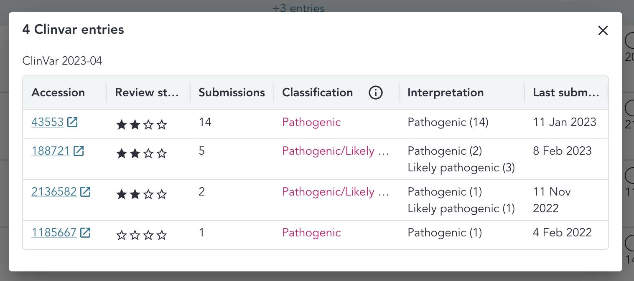Sort by the Interpretation column header
The image size is (634, 281).
pyautogui.click(x=446, y=93)
